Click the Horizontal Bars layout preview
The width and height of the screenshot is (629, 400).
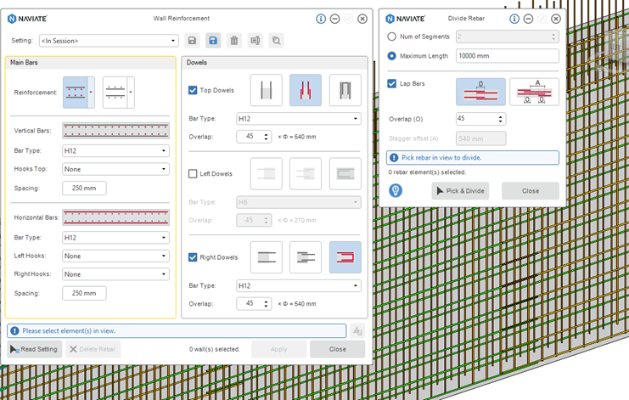click(x=115, y=217)
